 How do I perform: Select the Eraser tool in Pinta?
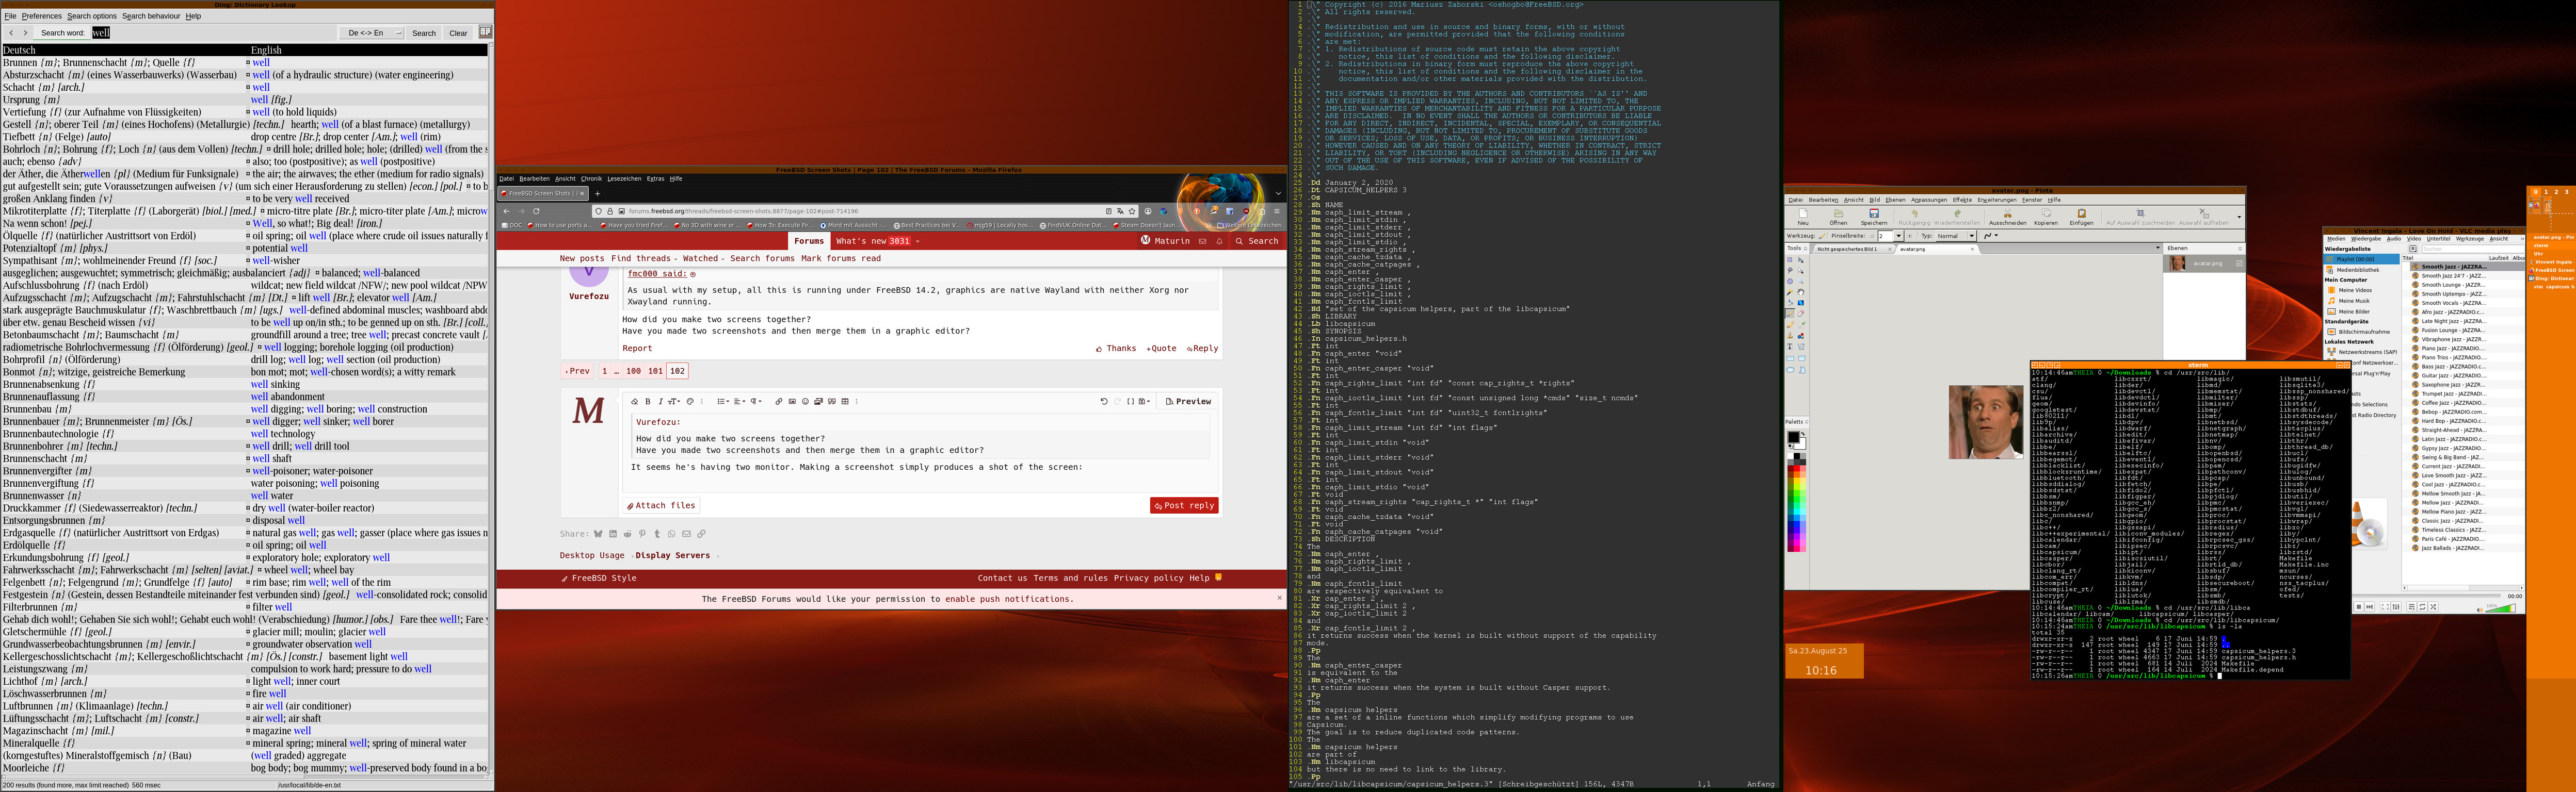click(1801, 313)
